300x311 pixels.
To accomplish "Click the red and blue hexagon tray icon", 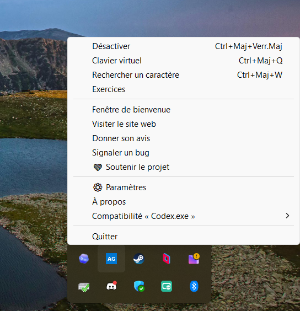I will (167, 259).
